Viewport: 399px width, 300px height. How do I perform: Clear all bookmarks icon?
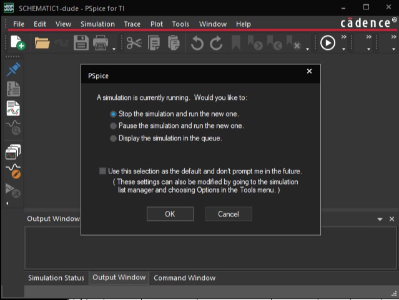coord(293,42)
